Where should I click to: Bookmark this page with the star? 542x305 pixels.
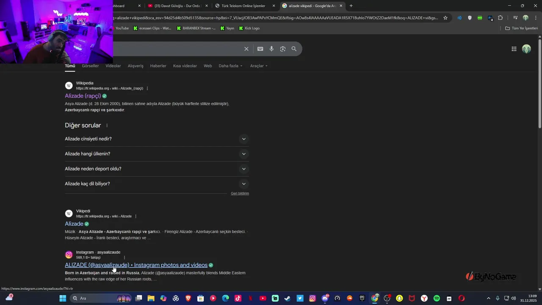pos(445,18)
